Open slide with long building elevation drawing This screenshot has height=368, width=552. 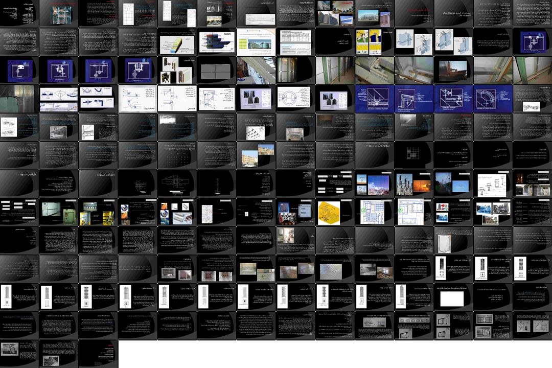[x=256, y=13]
